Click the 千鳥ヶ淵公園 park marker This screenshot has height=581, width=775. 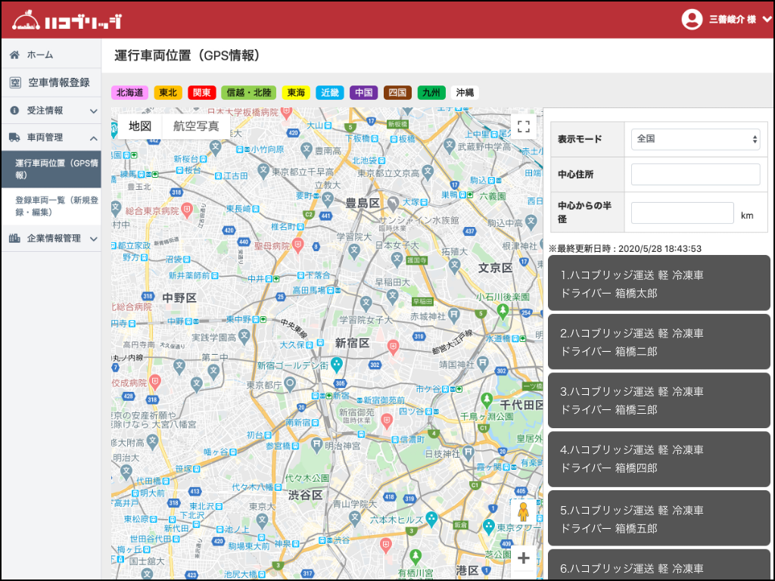click(x=487, y=399)
